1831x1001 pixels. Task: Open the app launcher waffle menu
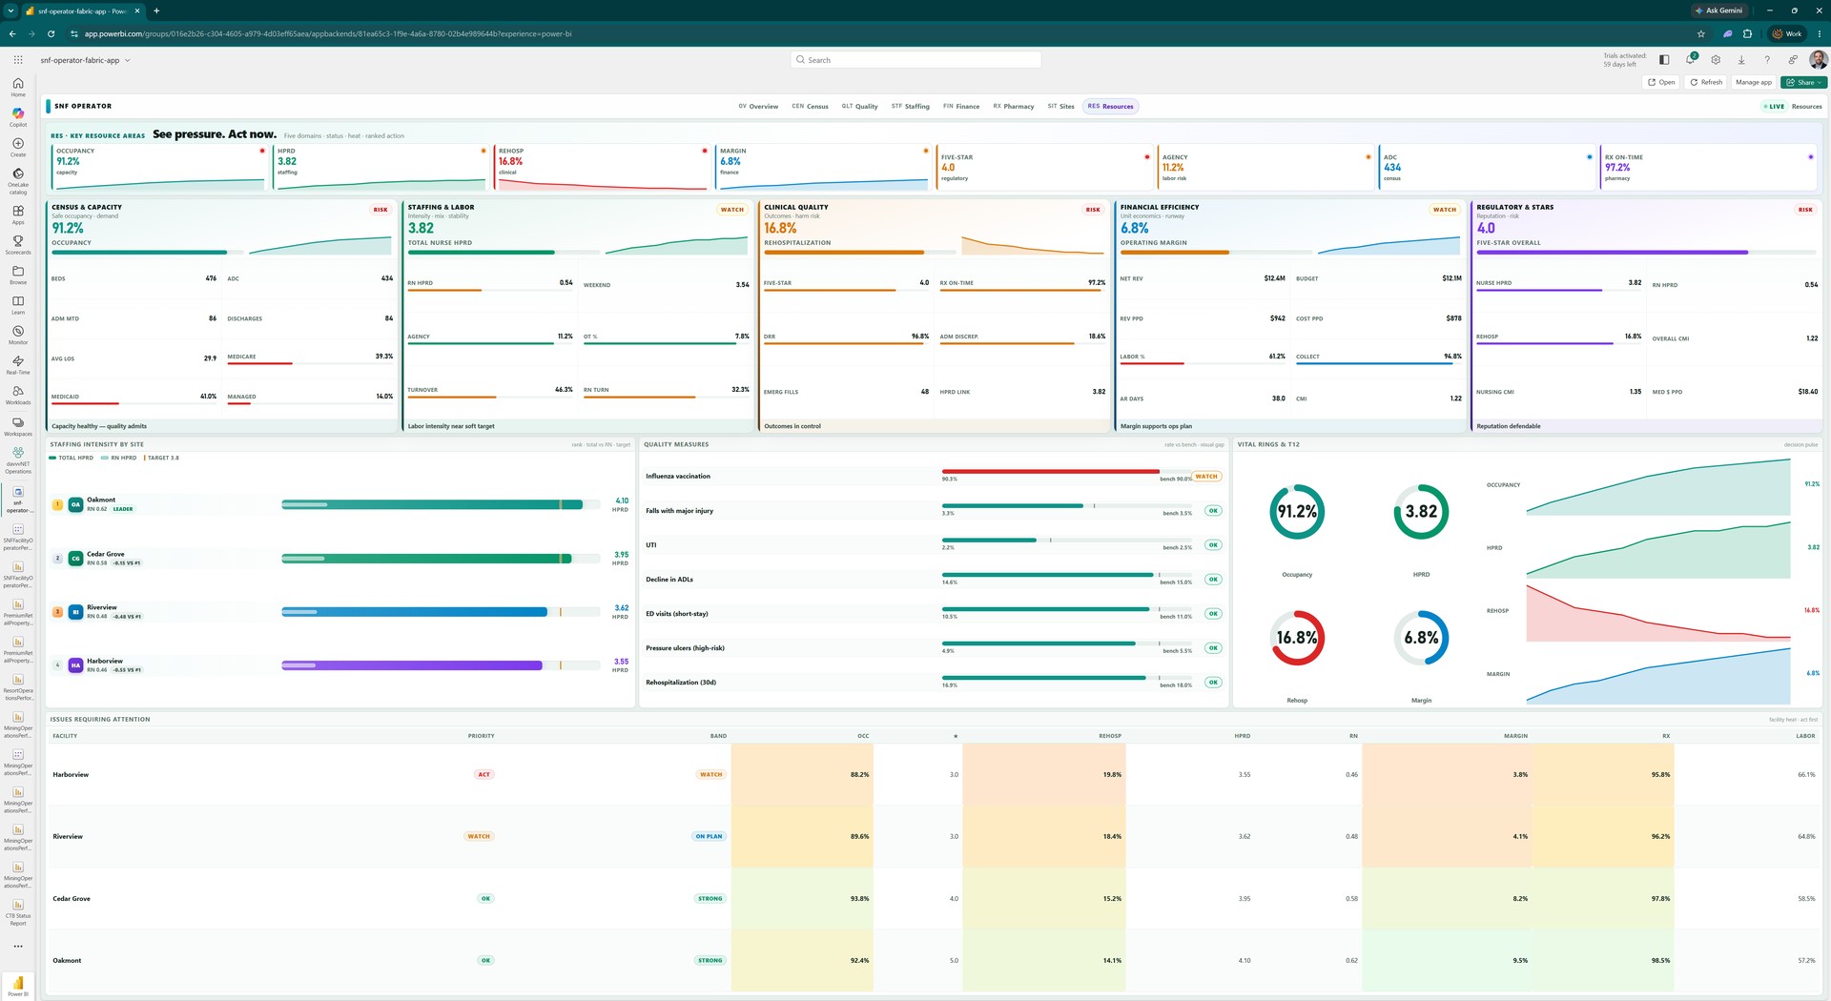click(18, 60)
